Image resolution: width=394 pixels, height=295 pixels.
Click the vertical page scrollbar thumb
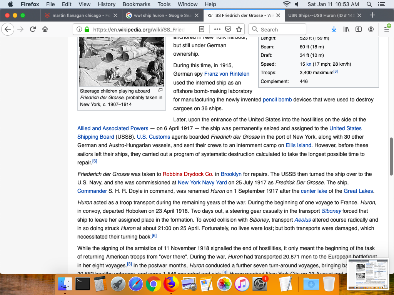[x=391, y=156]
